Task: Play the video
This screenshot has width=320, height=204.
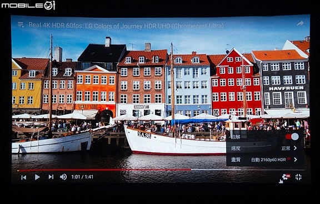Action: (37, 177)
